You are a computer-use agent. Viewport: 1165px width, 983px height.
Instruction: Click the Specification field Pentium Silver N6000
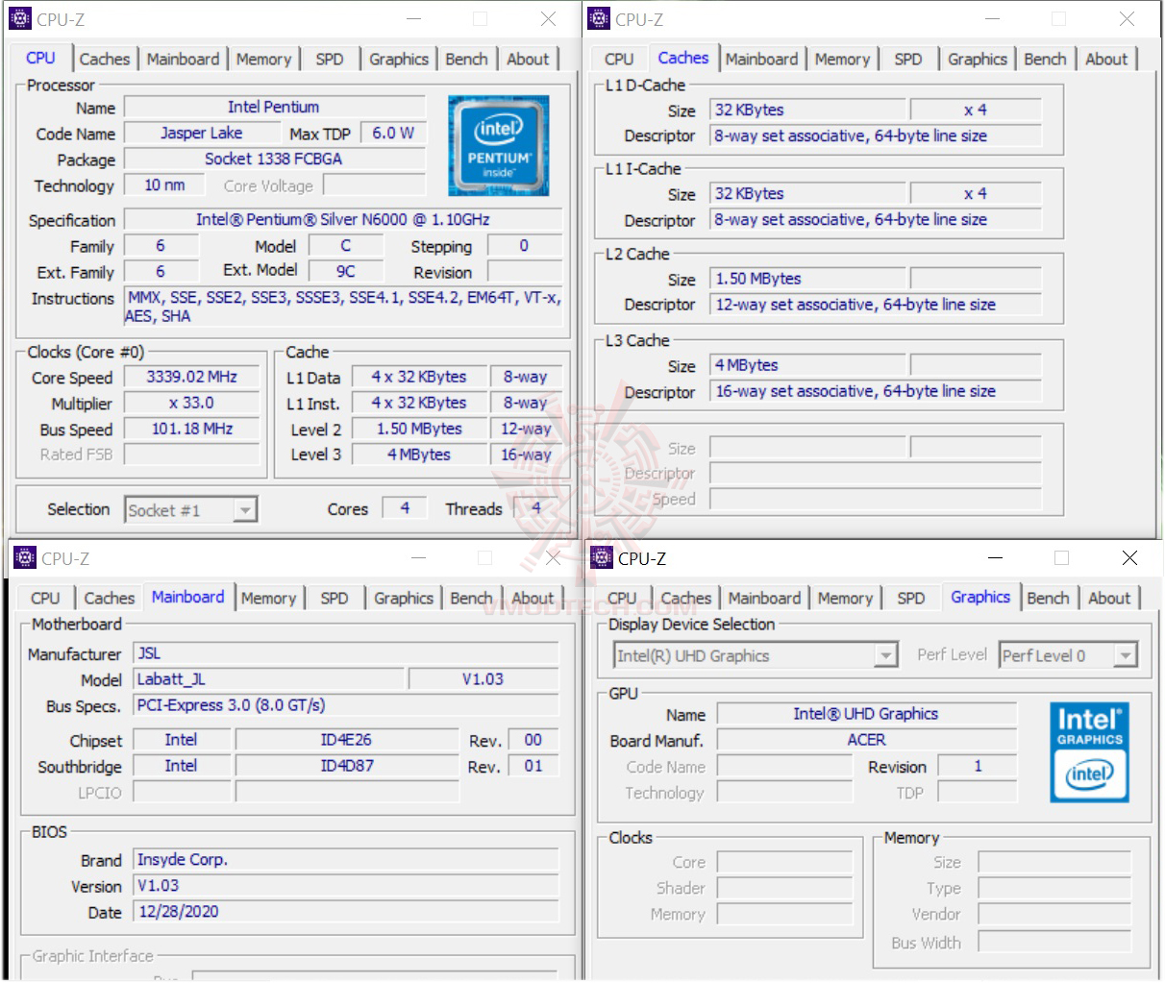(x=343, y=219)
